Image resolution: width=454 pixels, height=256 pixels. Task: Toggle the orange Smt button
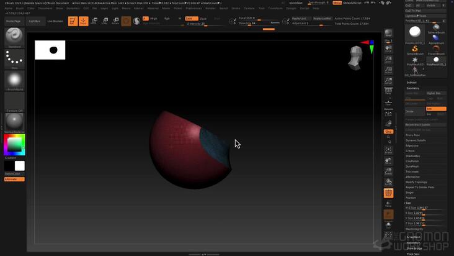436,109
